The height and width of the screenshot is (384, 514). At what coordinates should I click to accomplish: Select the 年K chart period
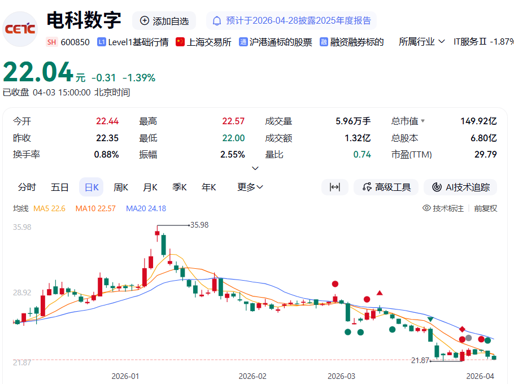pos(209,187)
